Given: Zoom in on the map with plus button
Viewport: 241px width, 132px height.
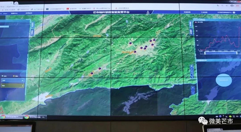Looking at the screenshot, I should (x=193, y=88).
